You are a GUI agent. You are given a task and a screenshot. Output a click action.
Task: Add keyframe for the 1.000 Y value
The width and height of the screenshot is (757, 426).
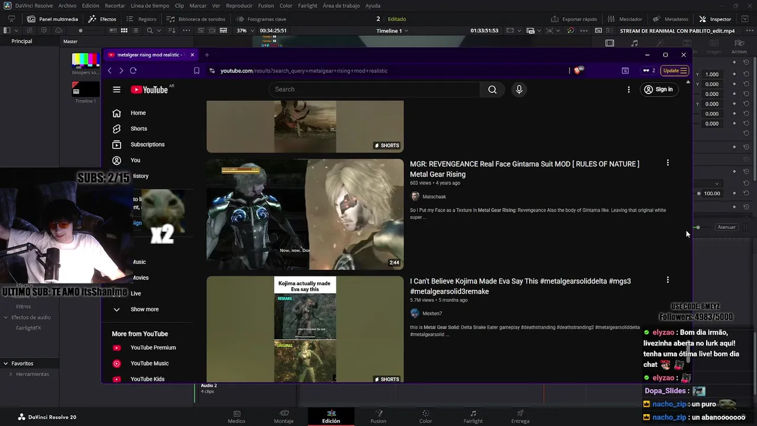tap(734, 74)
